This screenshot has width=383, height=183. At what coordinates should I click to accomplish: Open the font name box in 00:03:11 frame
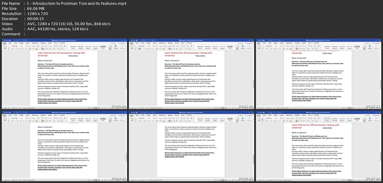click(270, 46)
